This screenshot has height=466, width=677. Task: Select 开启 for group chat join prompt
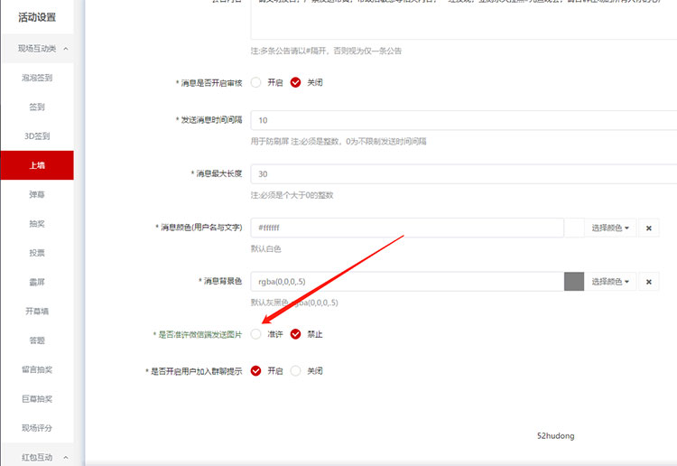click(x=256, y=371)
